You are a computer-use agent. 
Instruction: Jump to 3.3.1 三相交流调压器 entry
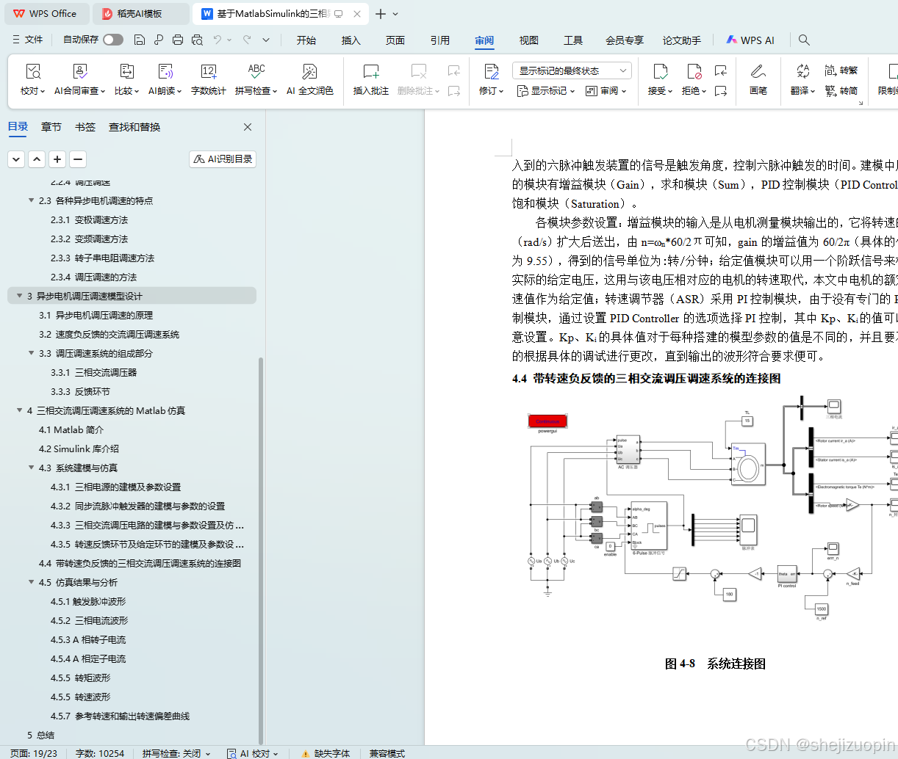click(x=93, y=372)
